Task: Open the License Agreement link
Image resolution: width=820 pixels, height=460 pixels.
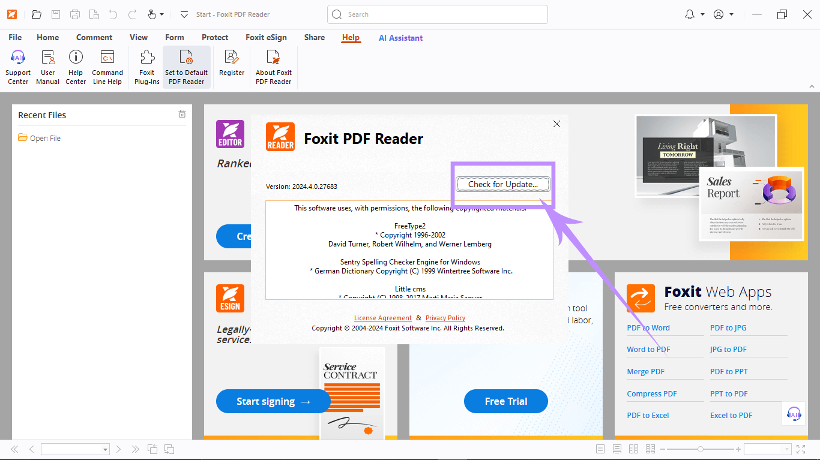Action: click(x=383, y=318)
